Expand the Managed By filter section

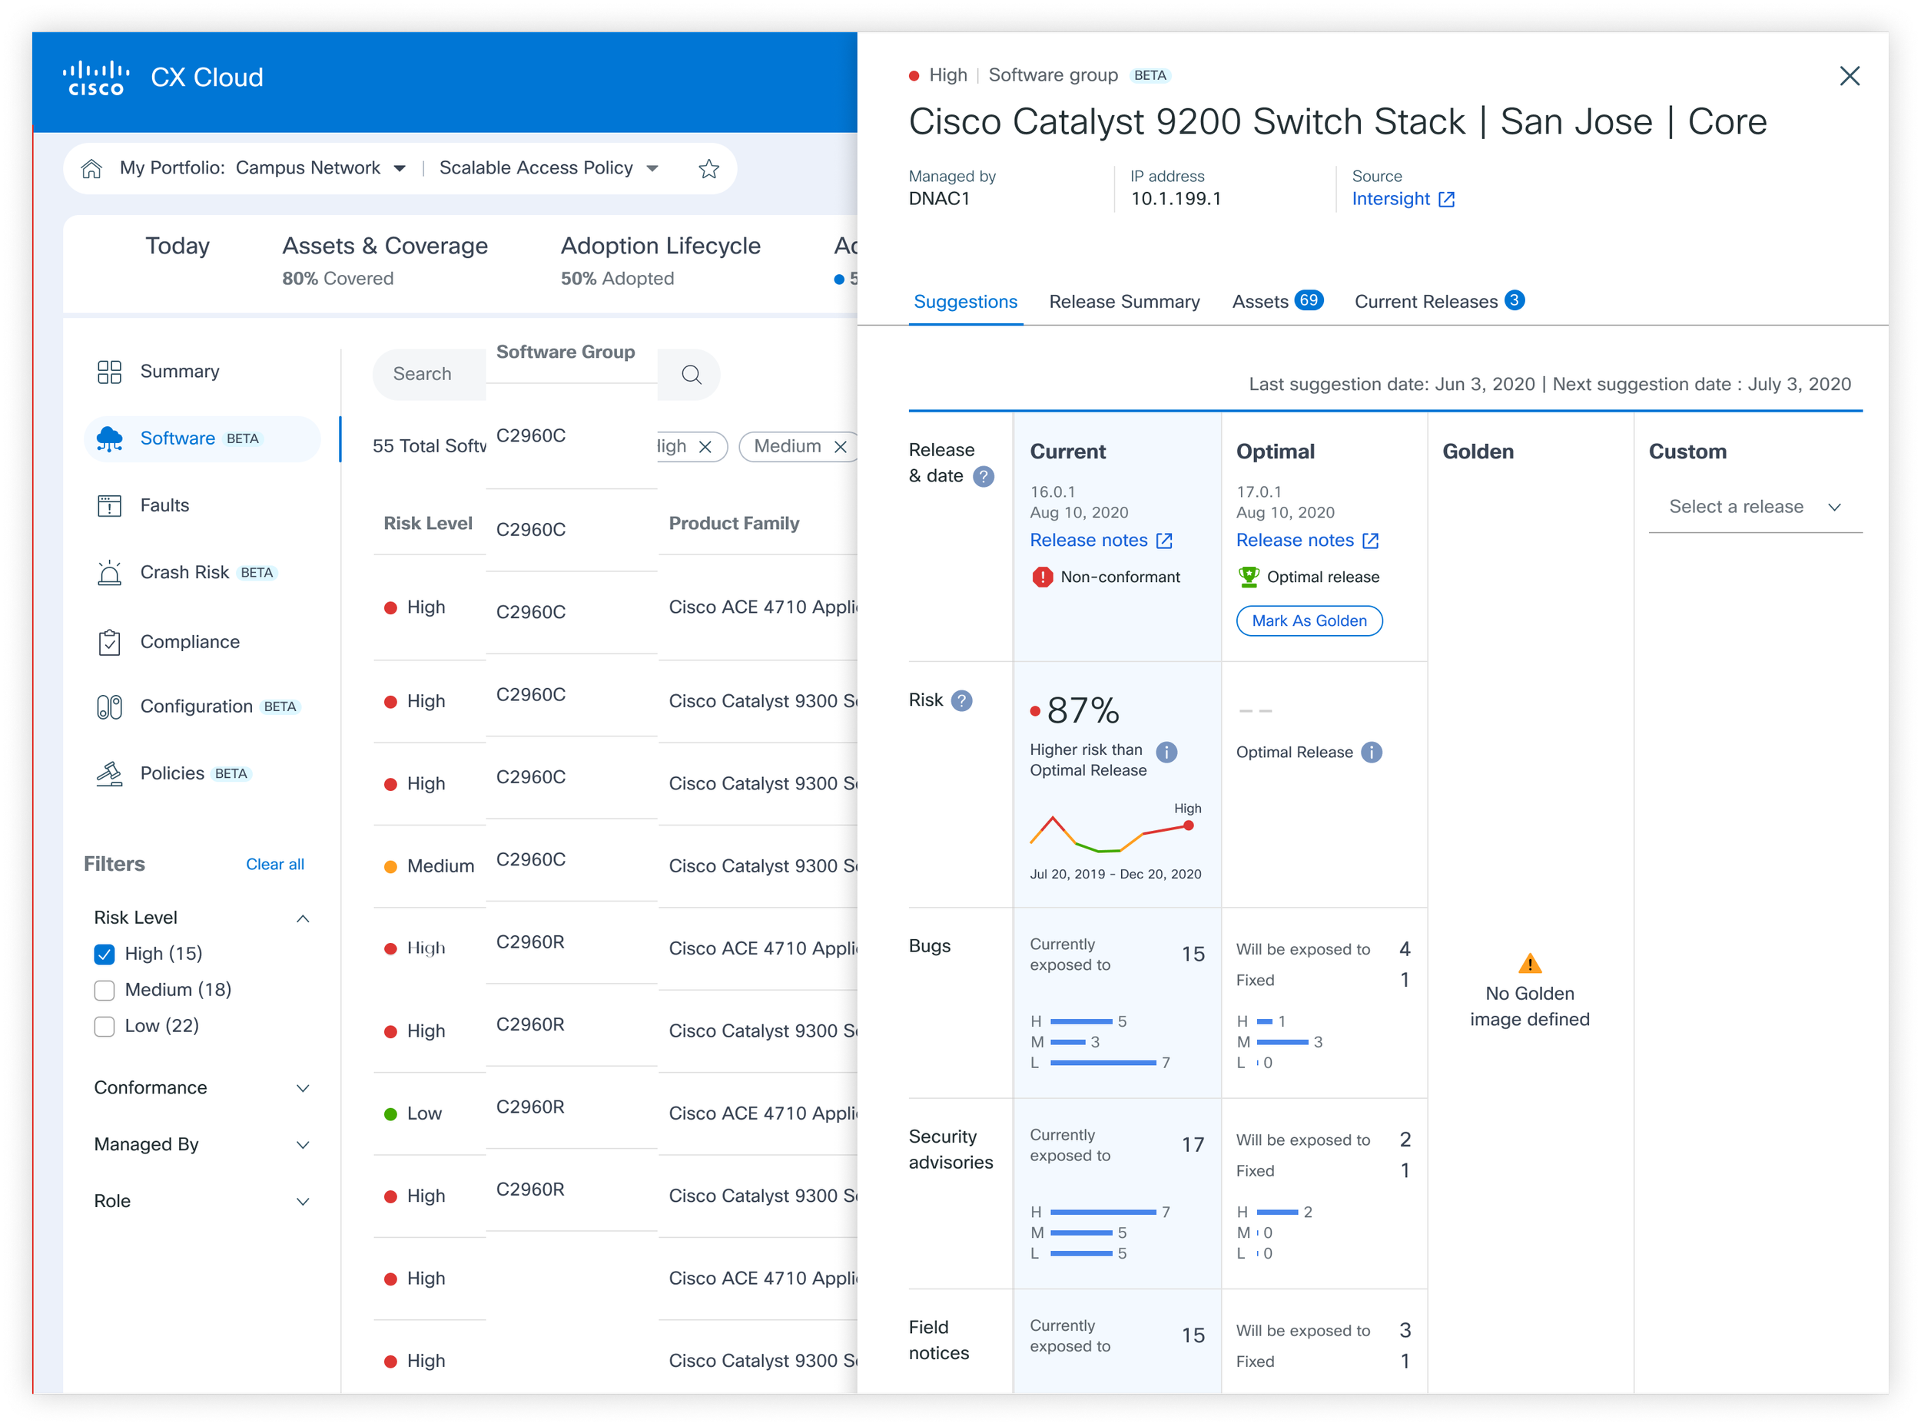(x=302, y=1146)
